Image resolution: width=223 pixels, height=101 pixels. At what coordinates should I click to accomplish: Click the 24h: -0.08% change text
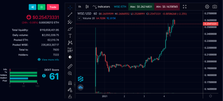point(30,23)
